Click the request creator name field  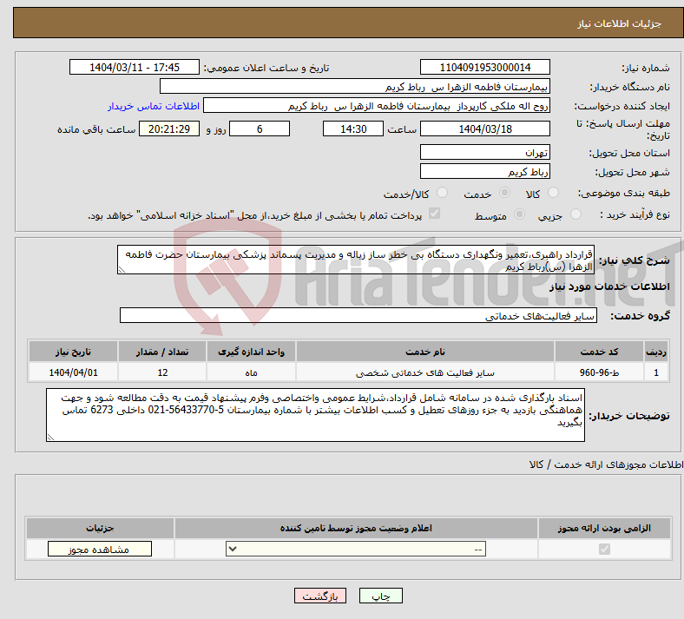[x=377, y=106]
